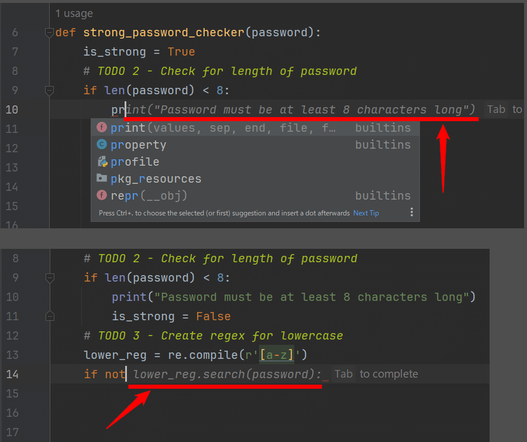Click the gutter icon beside line 11
Screen dimensions: 527x442
(x=50, y=316)
